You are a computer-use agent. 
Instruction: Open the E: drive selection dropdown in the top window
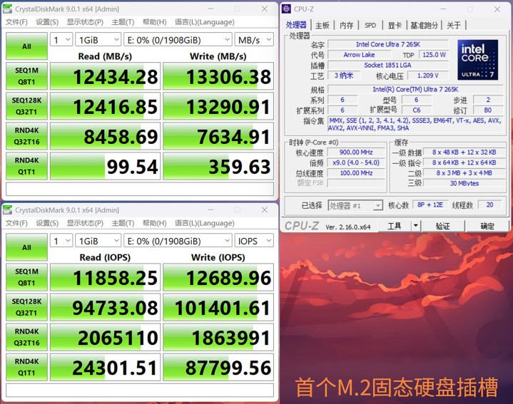tap(178, 40)
